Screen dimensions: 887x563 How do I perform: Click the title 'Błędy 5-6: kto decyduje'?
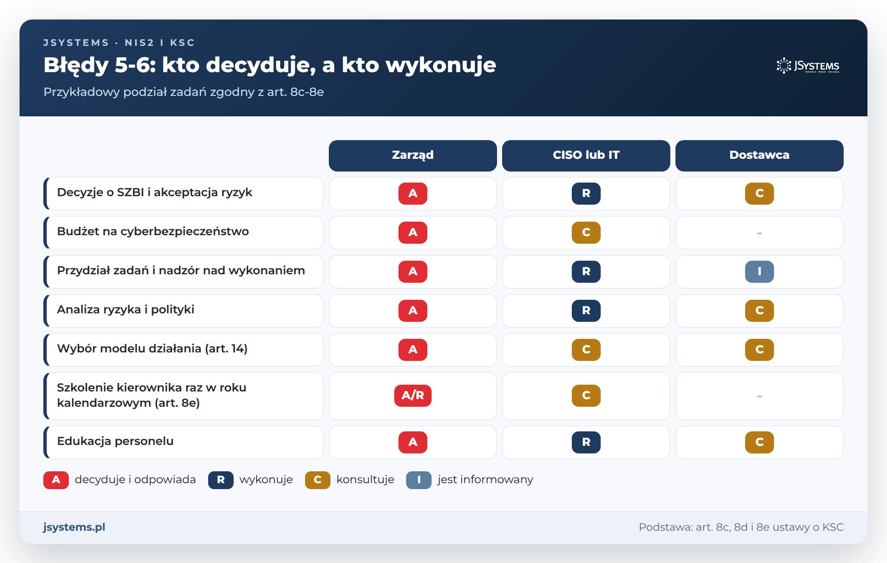pos(270,65)
